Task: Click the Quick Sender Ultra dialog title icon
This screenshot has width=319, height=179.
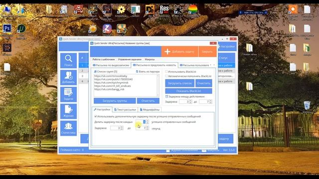Action: (92, 43)
